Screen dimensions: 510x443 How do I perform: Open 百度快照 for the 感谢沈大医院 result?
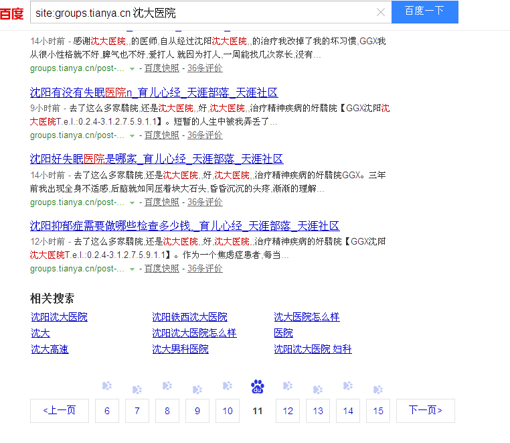coord(162,68)
